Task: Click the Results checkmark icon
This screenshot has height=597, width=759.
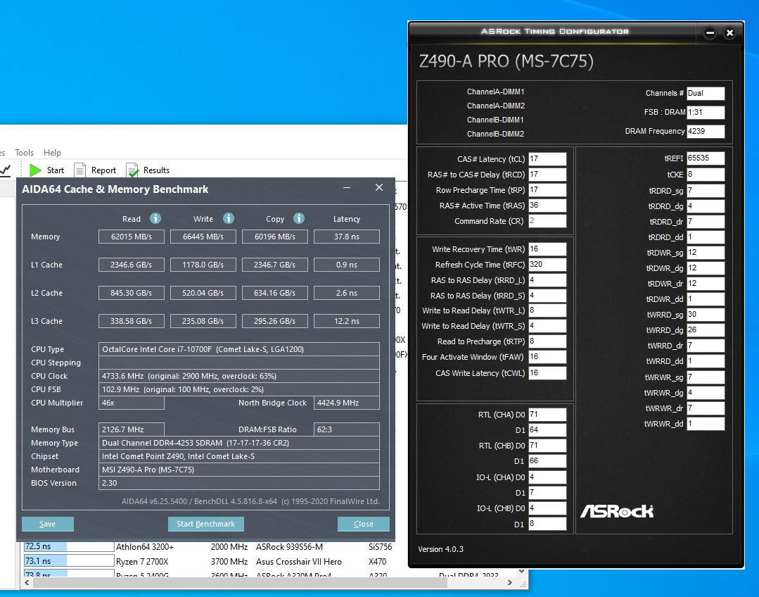Action: click(x=132, y=170)
